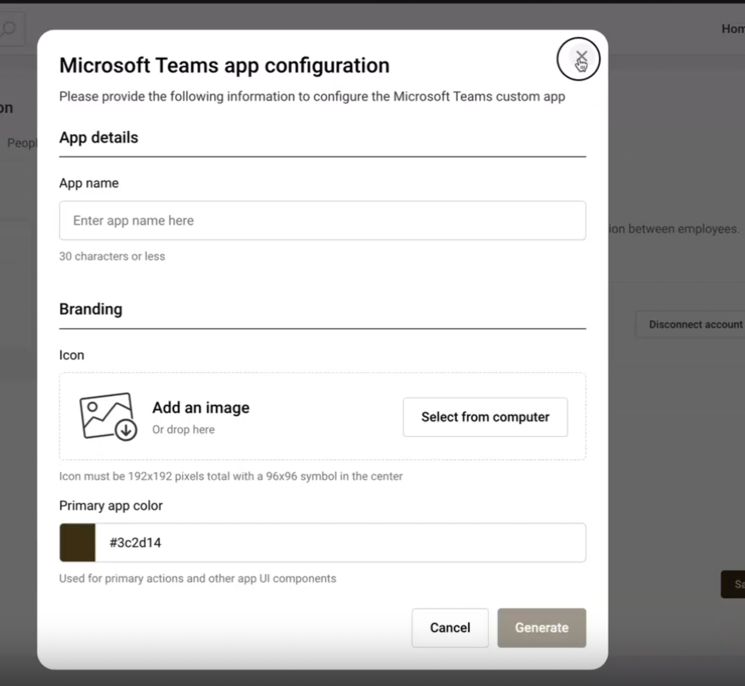Click the #3c2d14 hex color field
The height and width of the screenshot is (686, 745).
[x=340, y=542]
